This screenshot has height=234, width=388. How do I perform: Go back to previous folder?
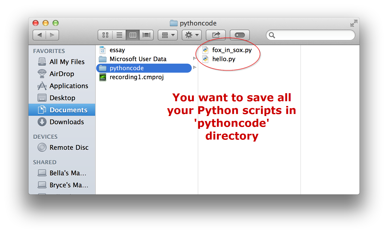pyautogui.click(x=40, y=35)
